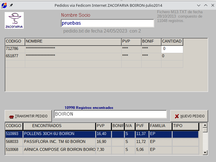Viewport: 216px width, 162px height.
Task: Open the window menu dropdown chevron
Action: (x=199, y=5)
